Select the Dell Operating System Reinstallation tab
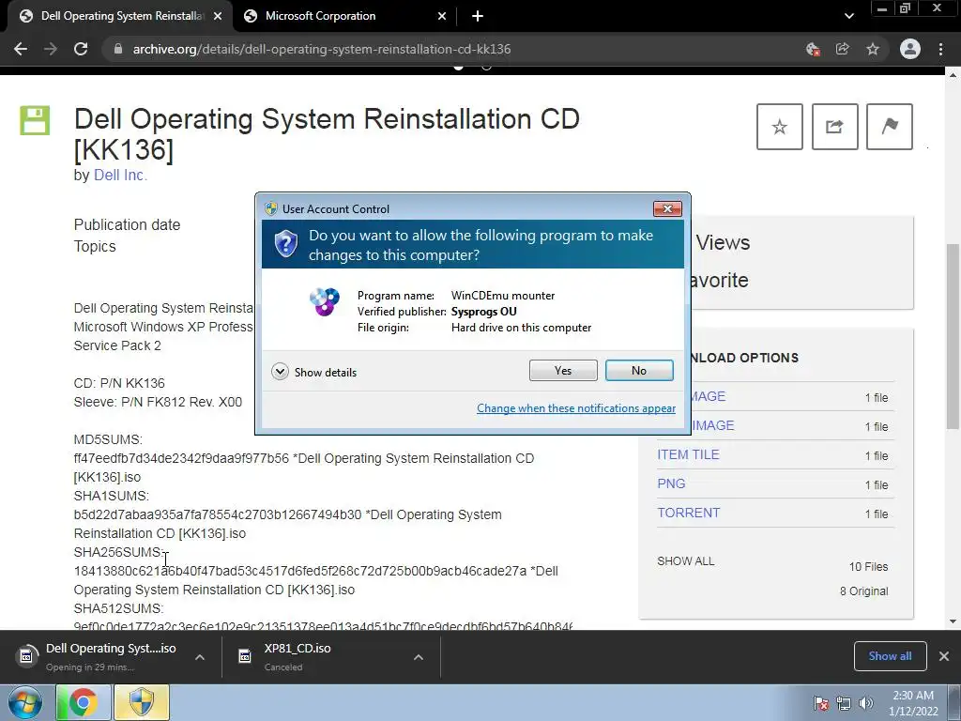The height and width of the screenshot is (721, 961). pyautogui.click(x=120, y=17)
